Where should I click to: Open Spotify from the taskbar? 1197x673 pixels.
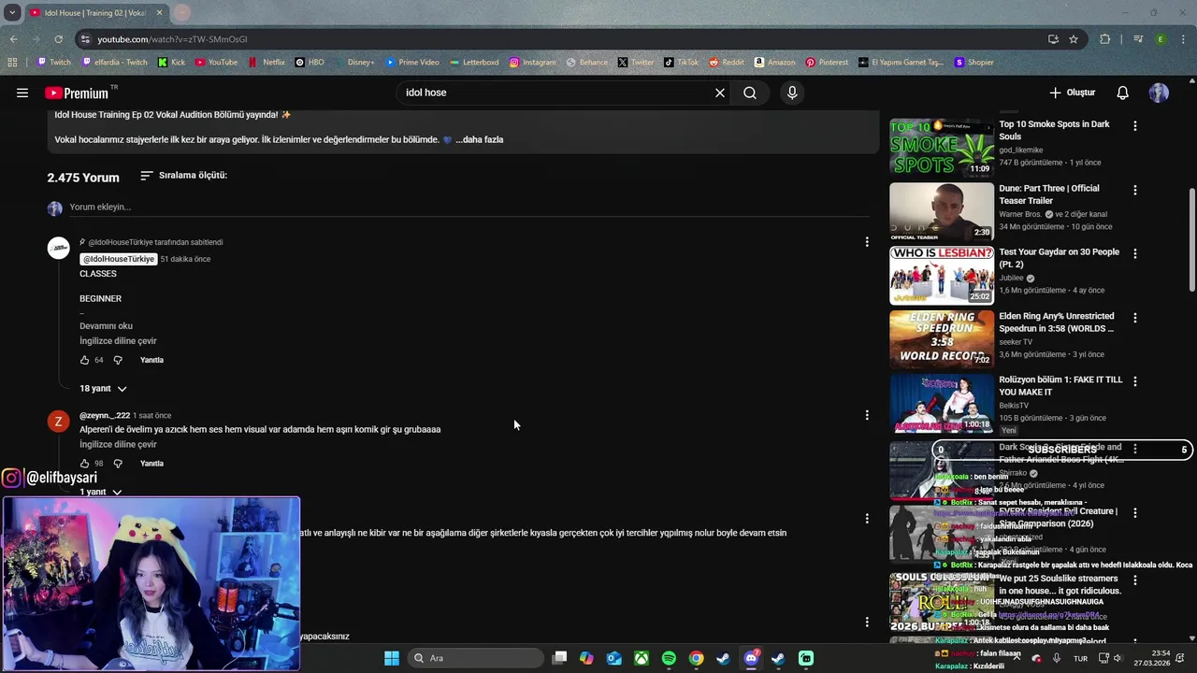click(669, 658)
